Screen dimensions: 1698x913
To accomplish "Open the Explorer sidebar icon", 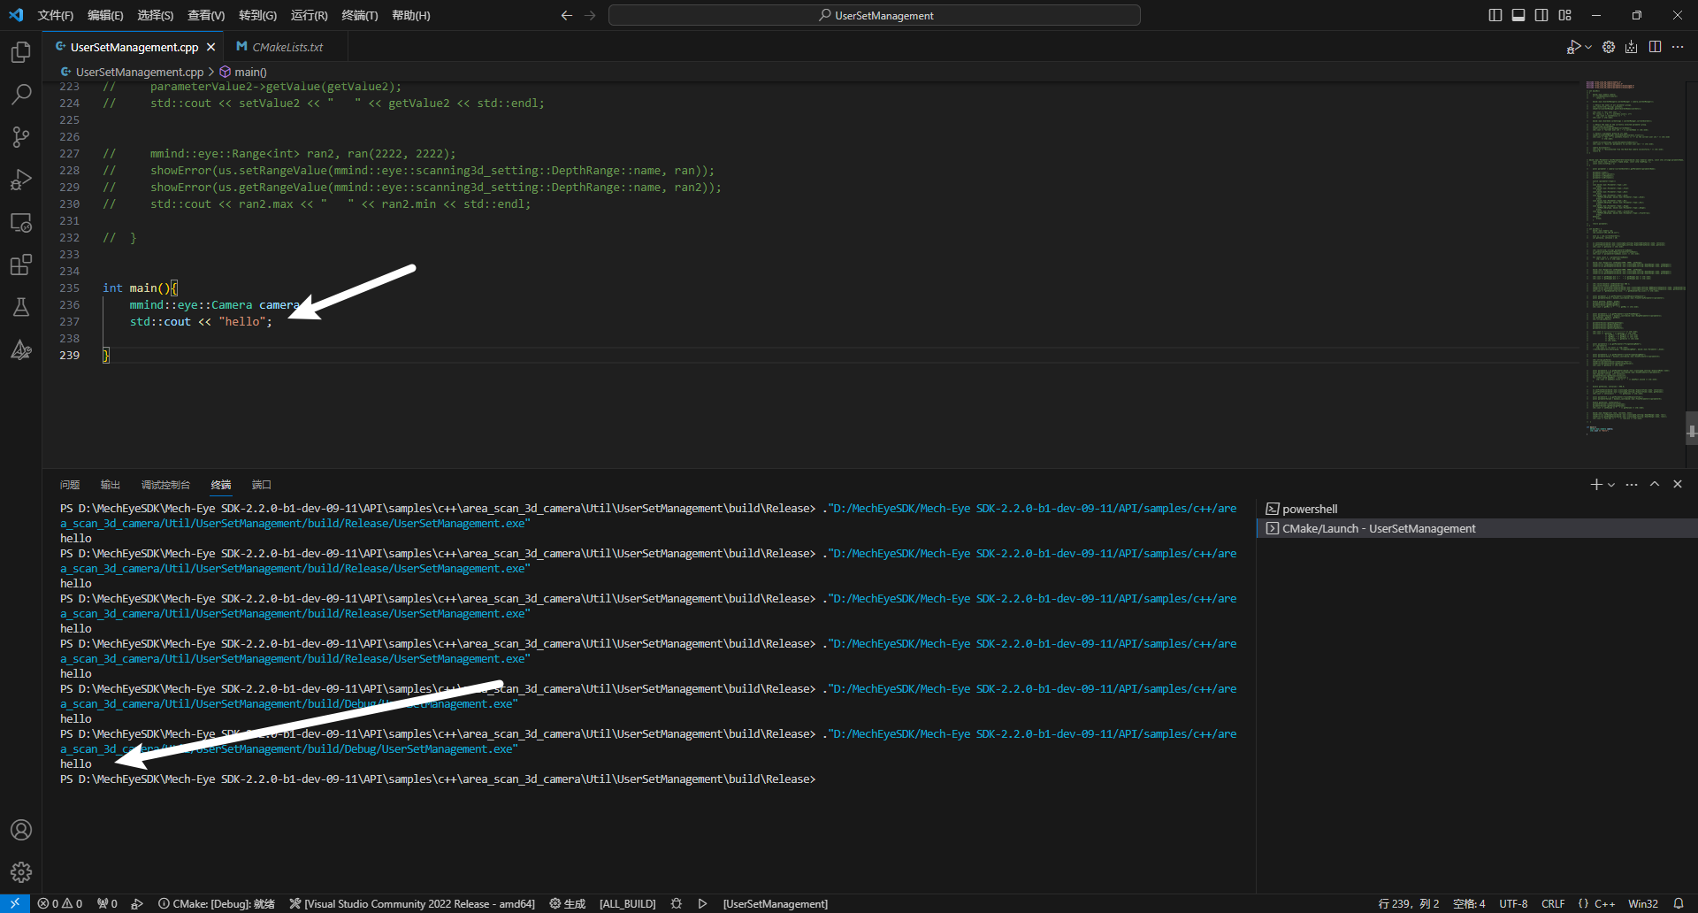I will [20, 52].
